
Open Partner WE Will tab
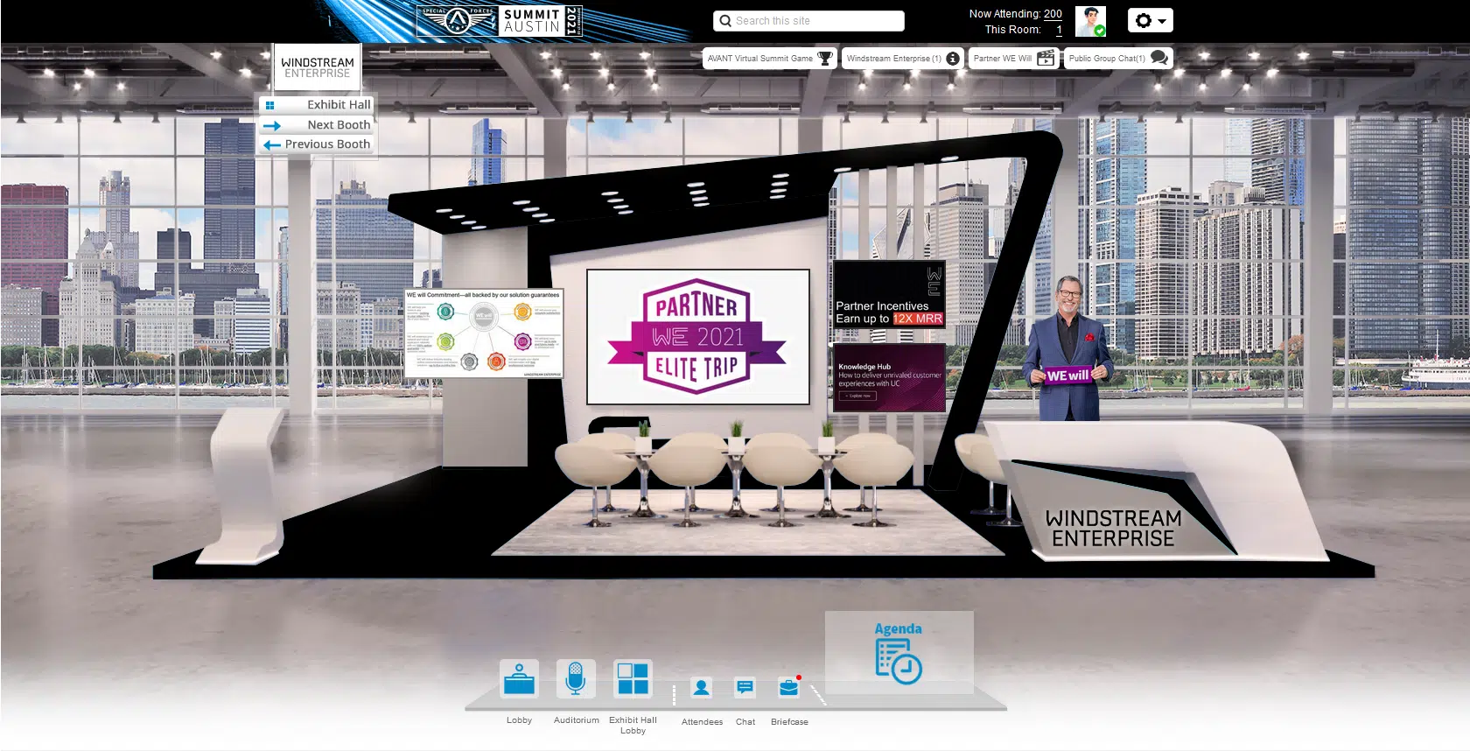1014,59
